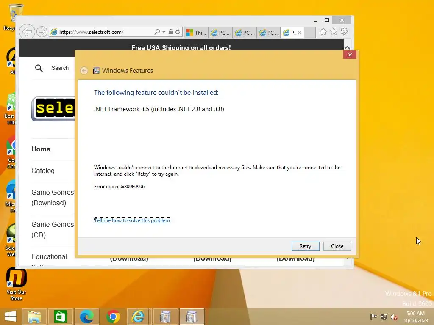Click the Internet Explorer back button

point(27,32)
